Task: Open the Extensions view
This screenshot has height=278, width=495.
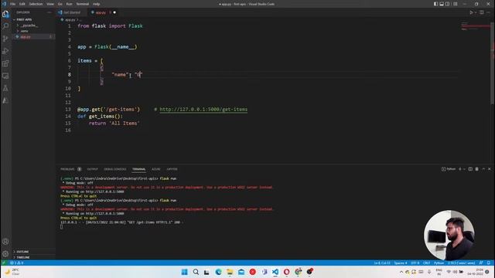Action: point(5,63)
